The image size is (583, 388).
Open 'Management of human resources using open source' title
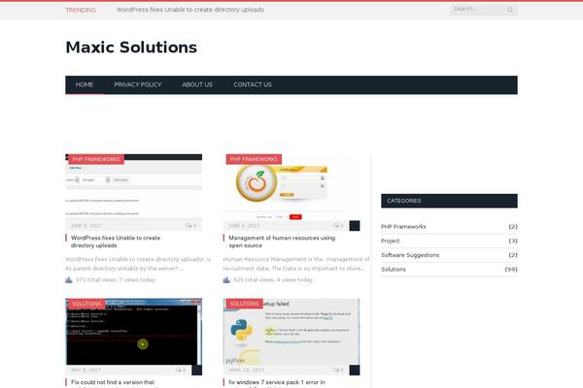pos(282,242)
